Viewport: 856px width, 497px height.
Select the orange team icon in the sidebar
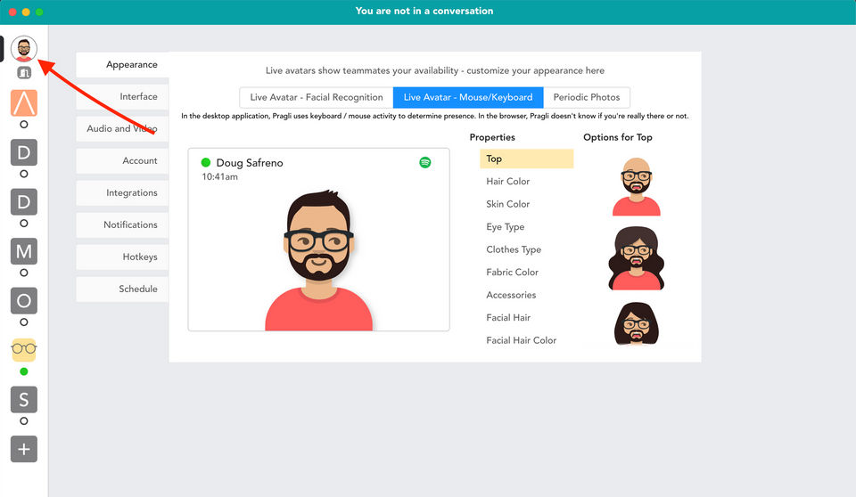coord(24,103)
